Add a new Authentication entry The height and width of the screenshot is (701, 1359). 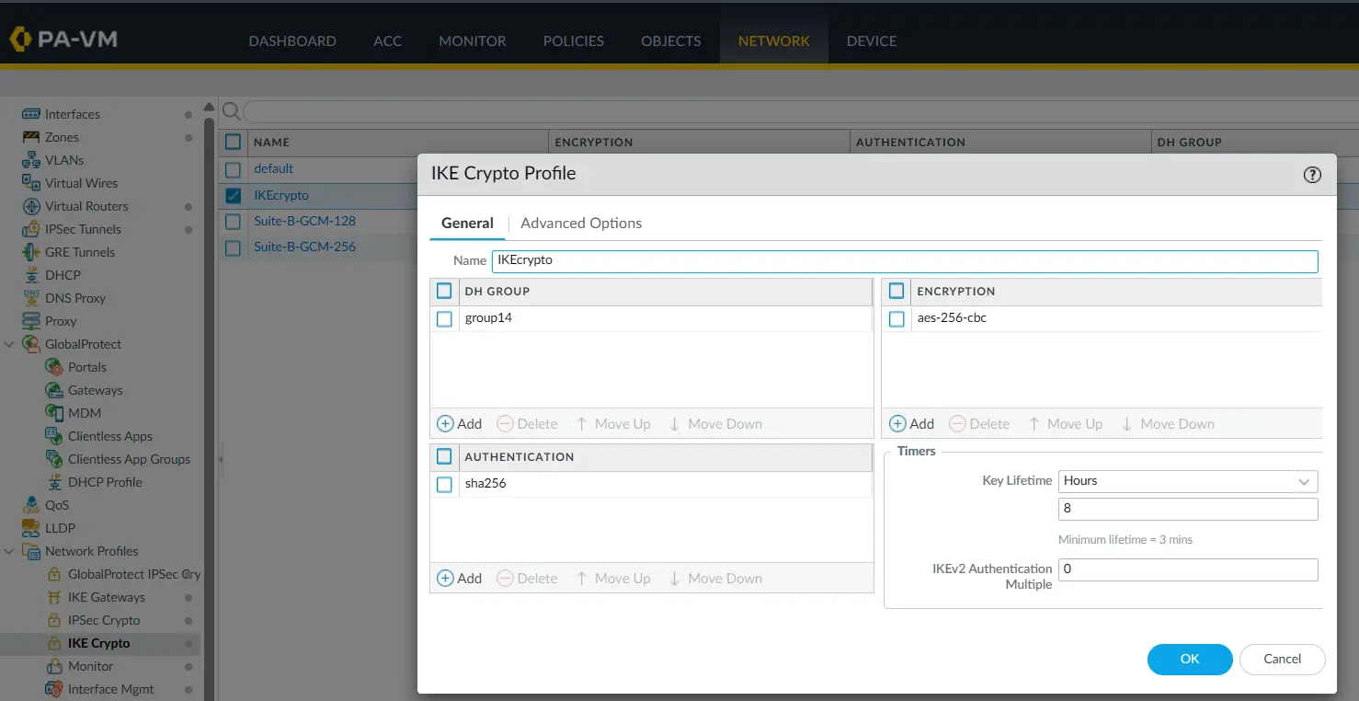click(459, 579)
